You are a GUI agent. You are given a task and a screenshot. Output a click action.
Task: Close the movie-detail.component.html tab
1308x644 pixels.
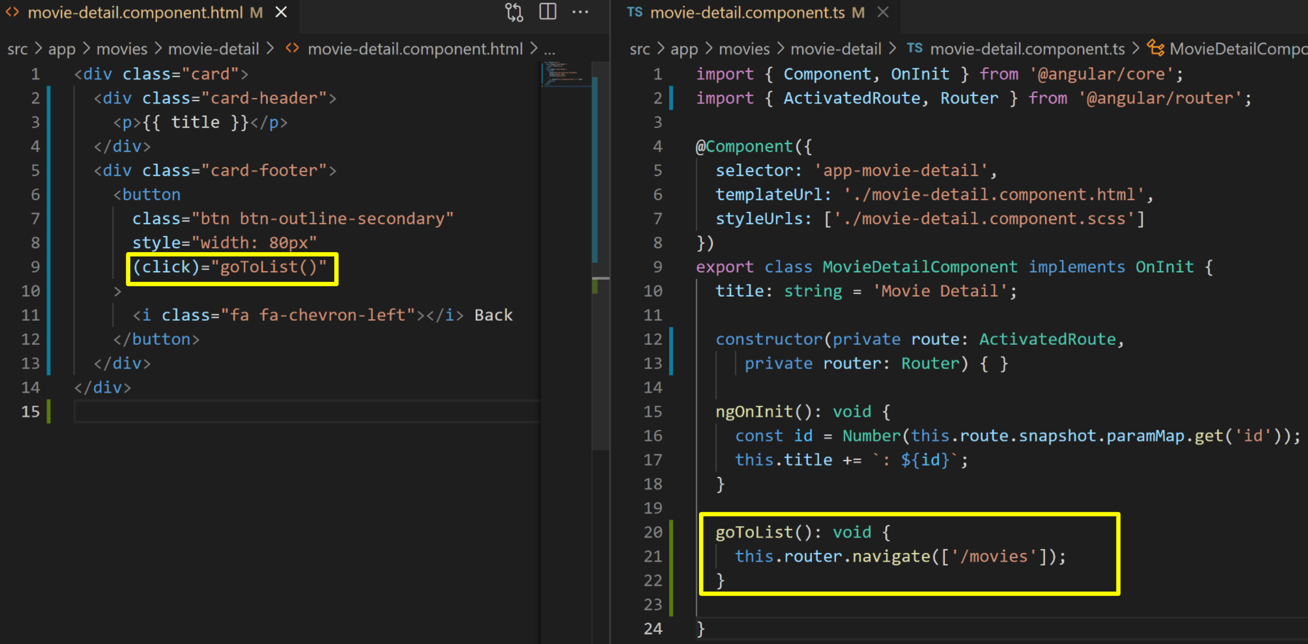[x=281, y=12]
